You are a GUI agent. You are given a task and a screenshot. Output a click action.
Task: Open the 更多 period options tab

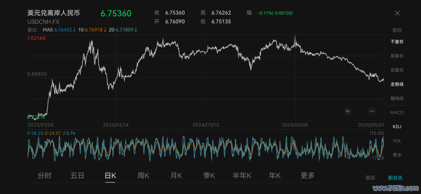pos(308,176)
